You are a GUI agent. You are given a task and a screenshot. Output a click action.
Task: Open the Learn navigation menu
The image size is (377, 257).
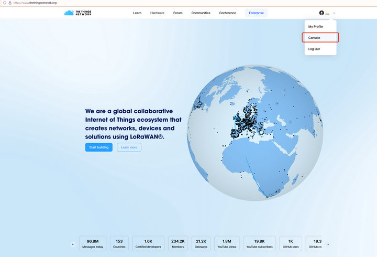(x=137, y=13)
